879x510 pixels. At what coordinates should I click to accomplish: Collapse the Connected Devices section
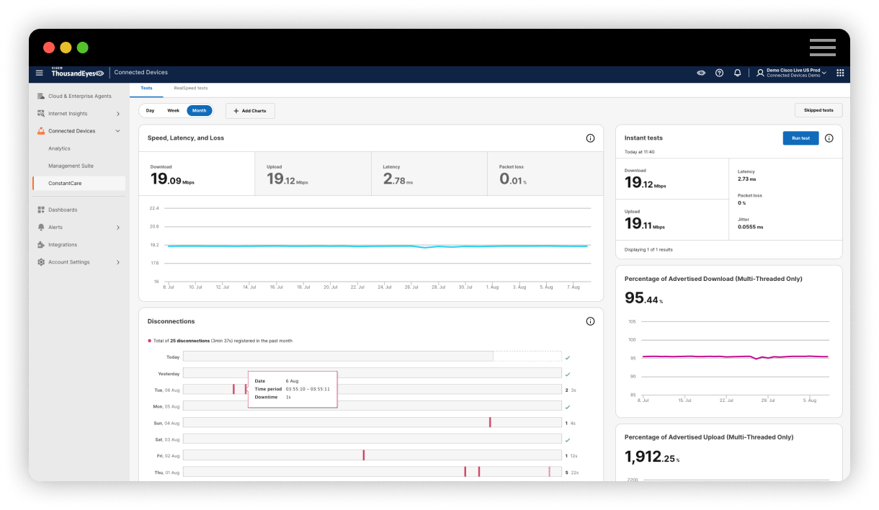(x=118, y=131)
